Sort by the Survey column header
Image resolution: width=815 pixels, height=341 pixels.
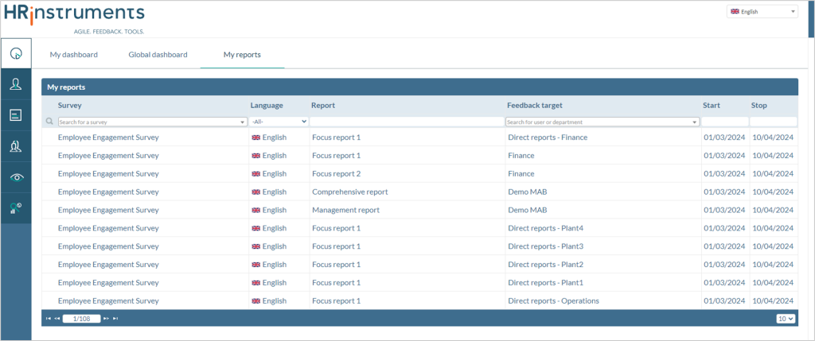pos(70,106)
